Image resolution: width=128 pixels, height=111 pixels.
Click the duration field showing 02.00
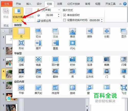click(x=52, y=15)
